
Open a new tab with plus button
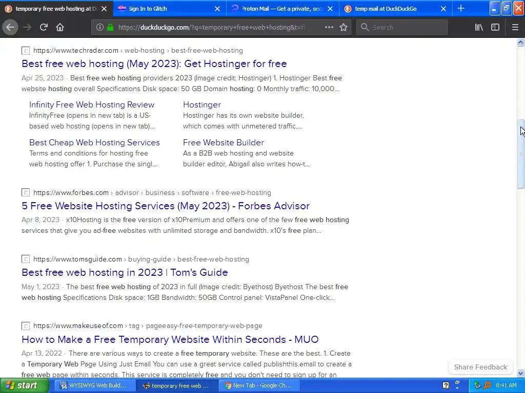pos(461,8)
